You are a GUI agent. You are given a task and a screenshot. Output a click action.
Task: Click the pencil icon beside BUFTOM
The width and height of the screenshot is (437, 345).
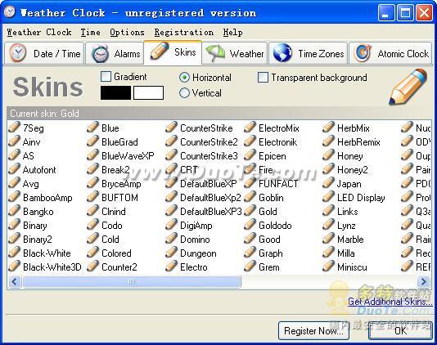92,197
